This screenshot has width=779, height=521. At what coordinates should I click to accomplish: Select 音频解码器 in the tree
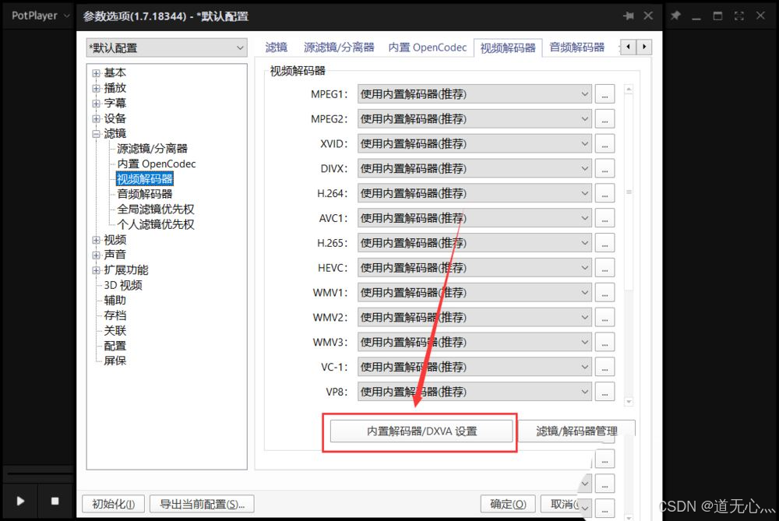point(145,194)
